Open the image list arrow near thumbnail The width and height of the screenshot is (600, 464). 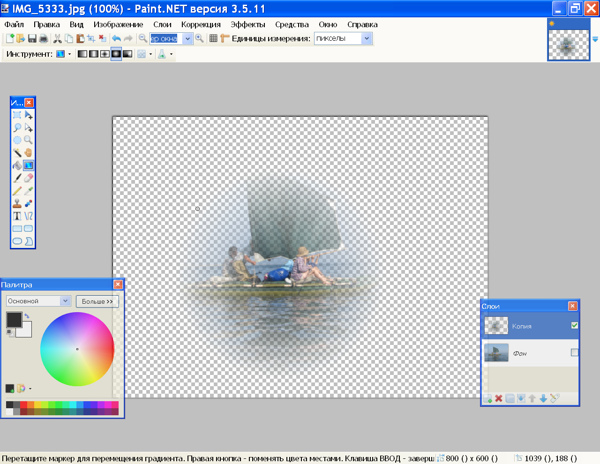tap(595, 39)
